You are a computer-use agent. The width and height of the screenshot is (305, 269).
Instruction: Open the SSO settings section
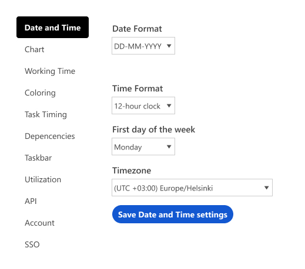pyautogui.click(x=32, y=244)
